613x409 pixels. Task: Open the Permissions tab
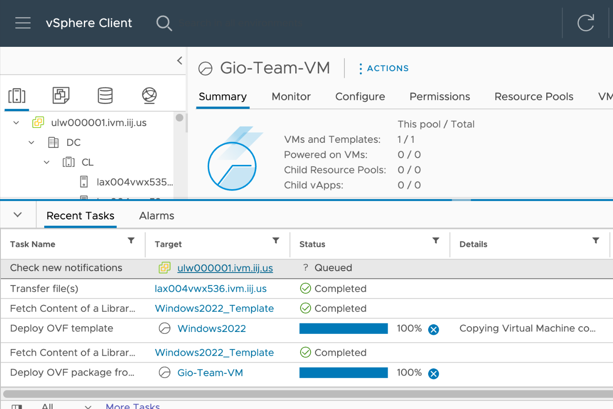[x=440, y=97]
